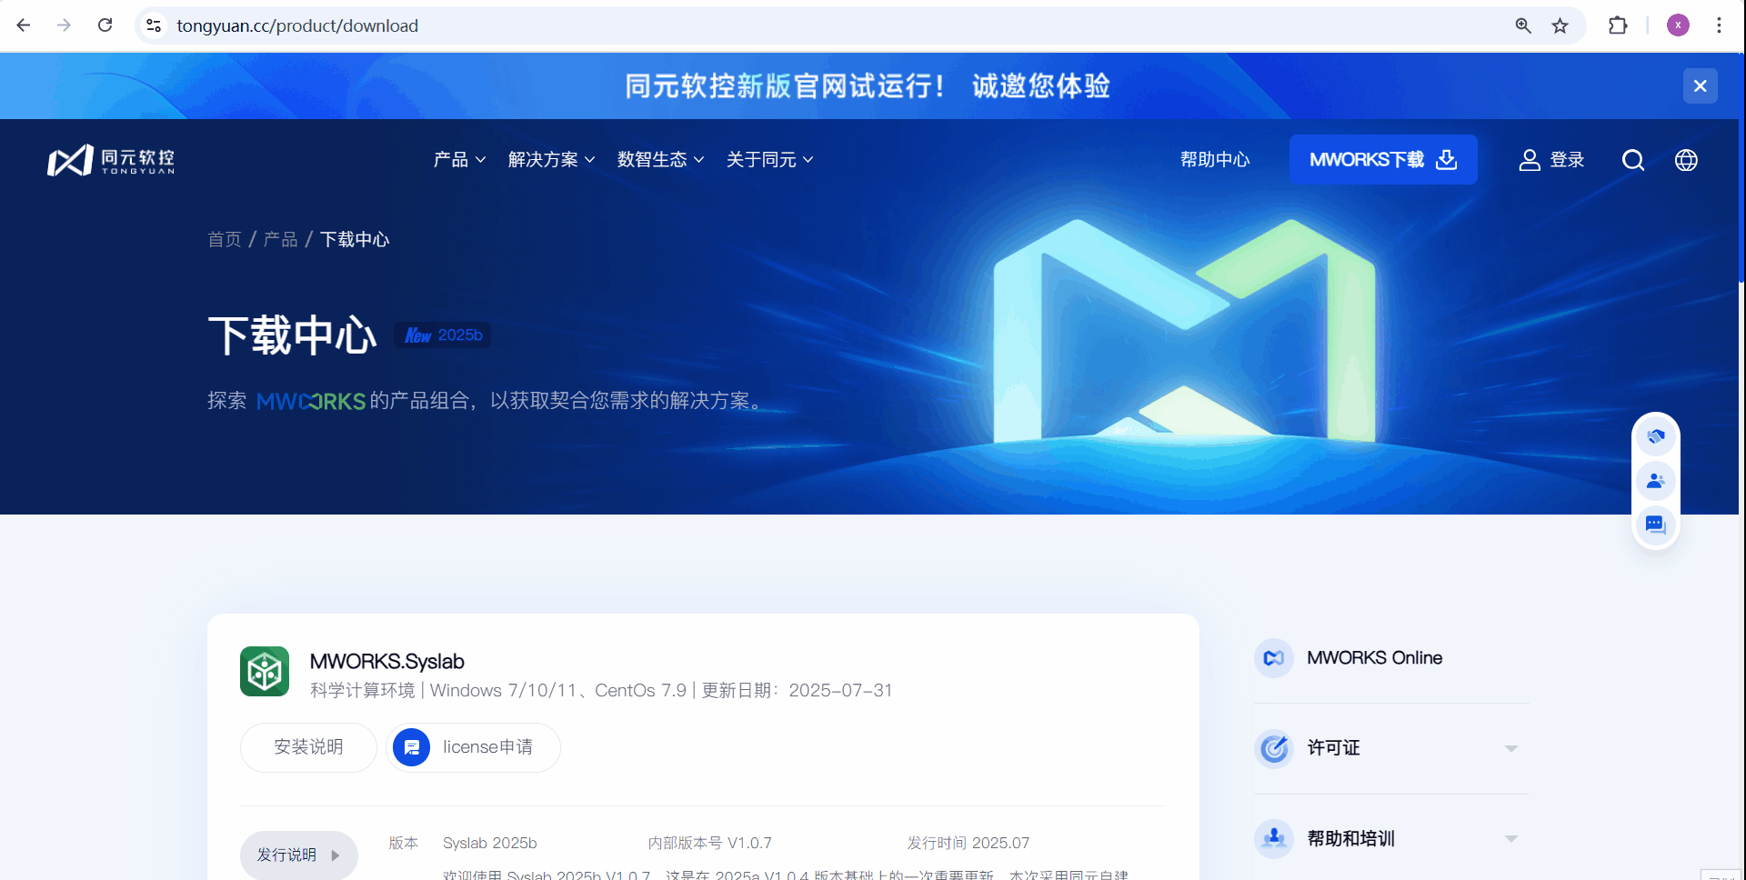Expand the 许可证 section arrow
This screenshot has height=880, width=1746.
[1510, 749]
